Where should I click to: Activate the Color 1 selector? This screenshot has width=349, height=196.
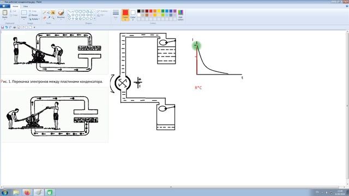[125, 15]
